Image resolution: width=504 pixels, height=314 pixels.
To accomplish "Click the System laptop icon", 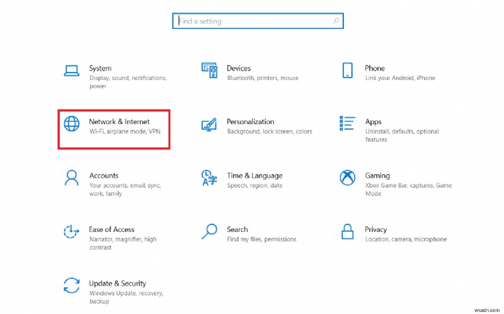I will point(72,70).
